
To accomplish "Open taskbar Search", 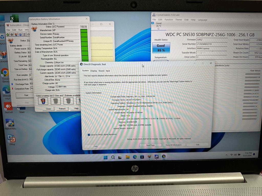I will tap(113, 157).
